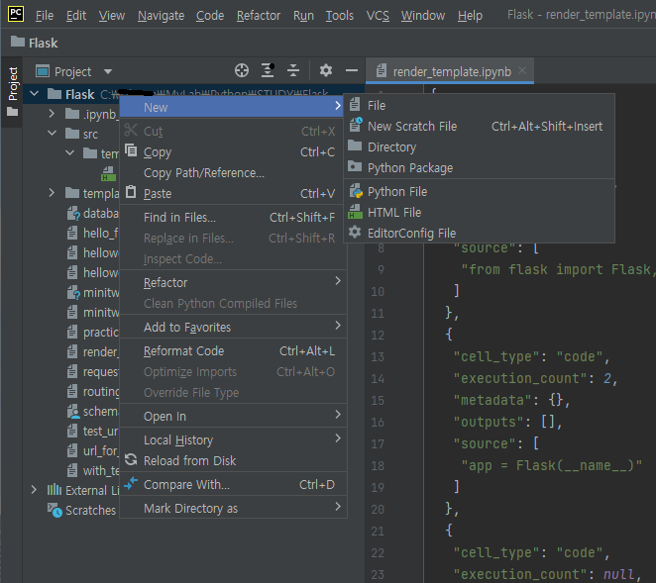
Task: Click the Paste clipboard icon
Action: pyautogui.click(x=131, y=192)
